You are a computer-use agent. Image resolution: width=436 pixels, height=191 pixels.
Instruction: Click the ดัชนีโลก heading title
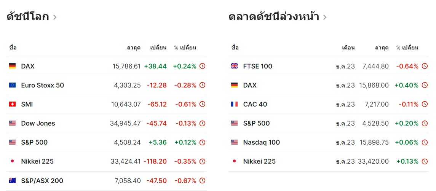click(28, 17)
